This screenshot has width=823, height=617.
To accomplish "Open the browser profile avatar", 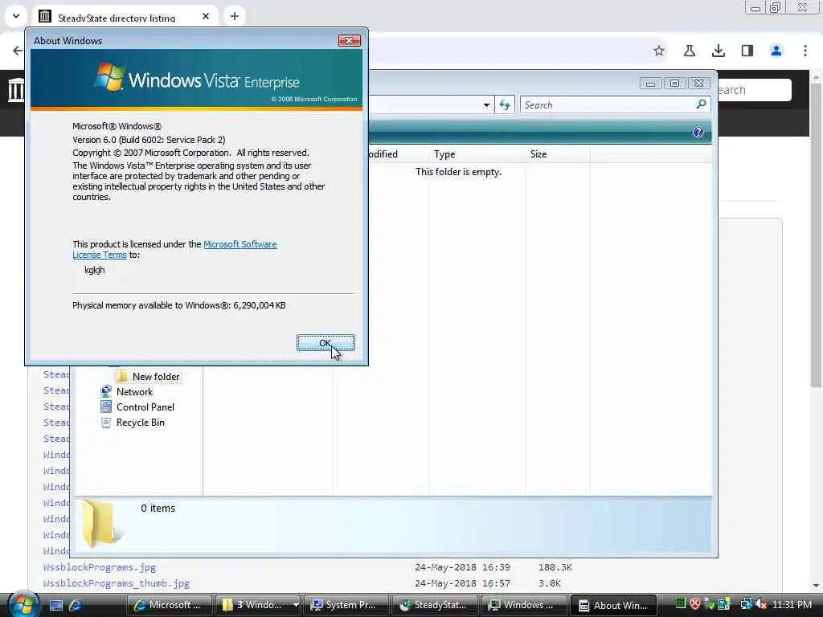I will coord(776,51).
